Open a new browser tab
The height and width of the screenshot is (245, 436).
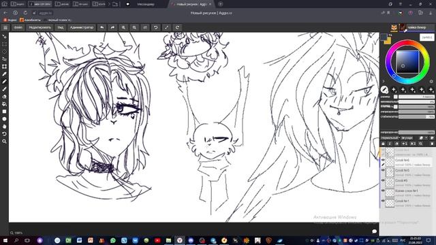(220, 4)
